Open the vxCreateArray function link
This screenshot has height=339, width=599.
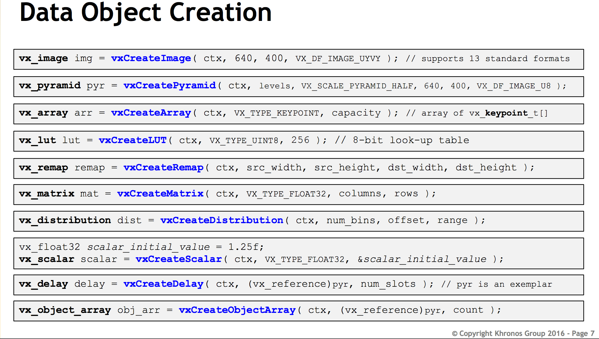151,113
